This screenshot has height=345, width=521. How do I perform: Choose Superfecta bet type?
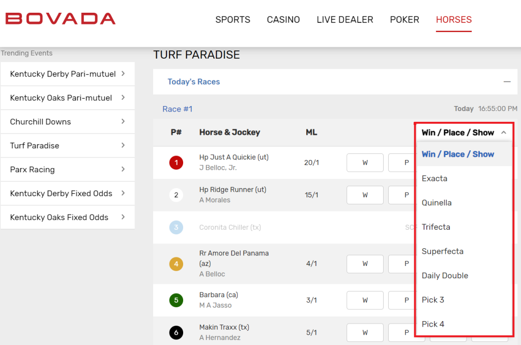464,251
